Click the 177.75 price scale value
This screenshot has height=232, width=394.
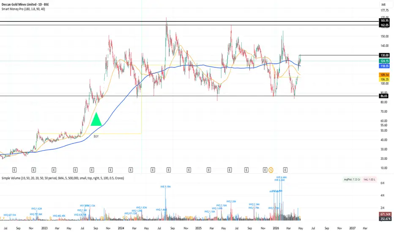[384, 11]
